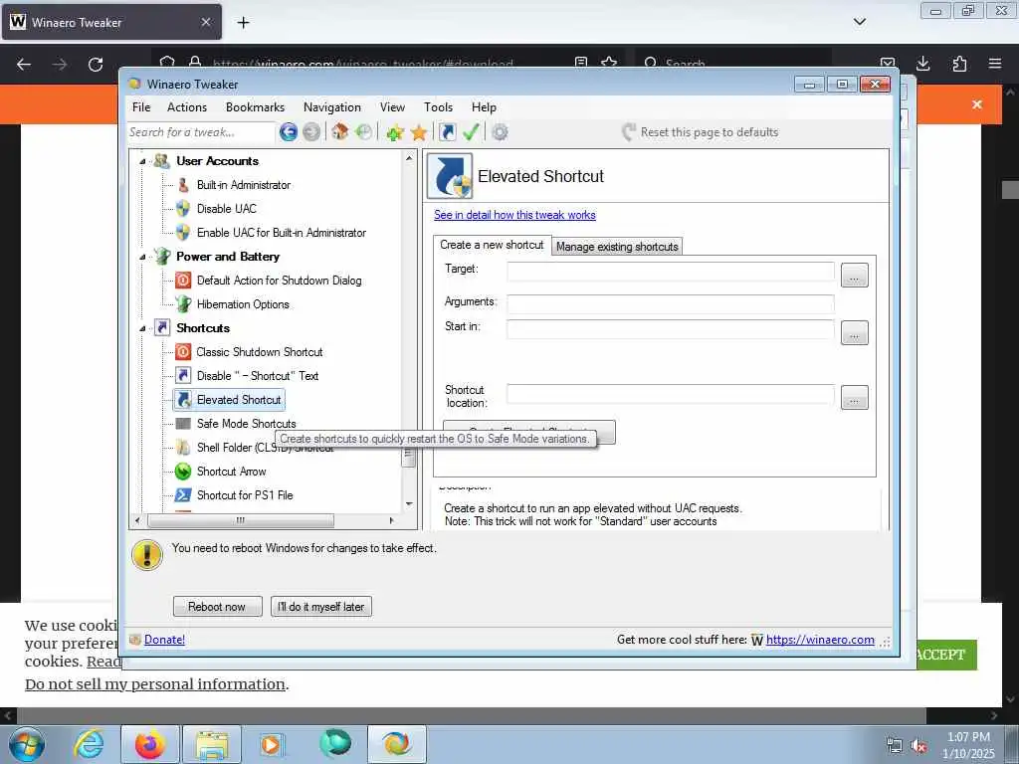Click the Reboot now button
Viewport: 1019px width, 764px height.
click(218, 606)
